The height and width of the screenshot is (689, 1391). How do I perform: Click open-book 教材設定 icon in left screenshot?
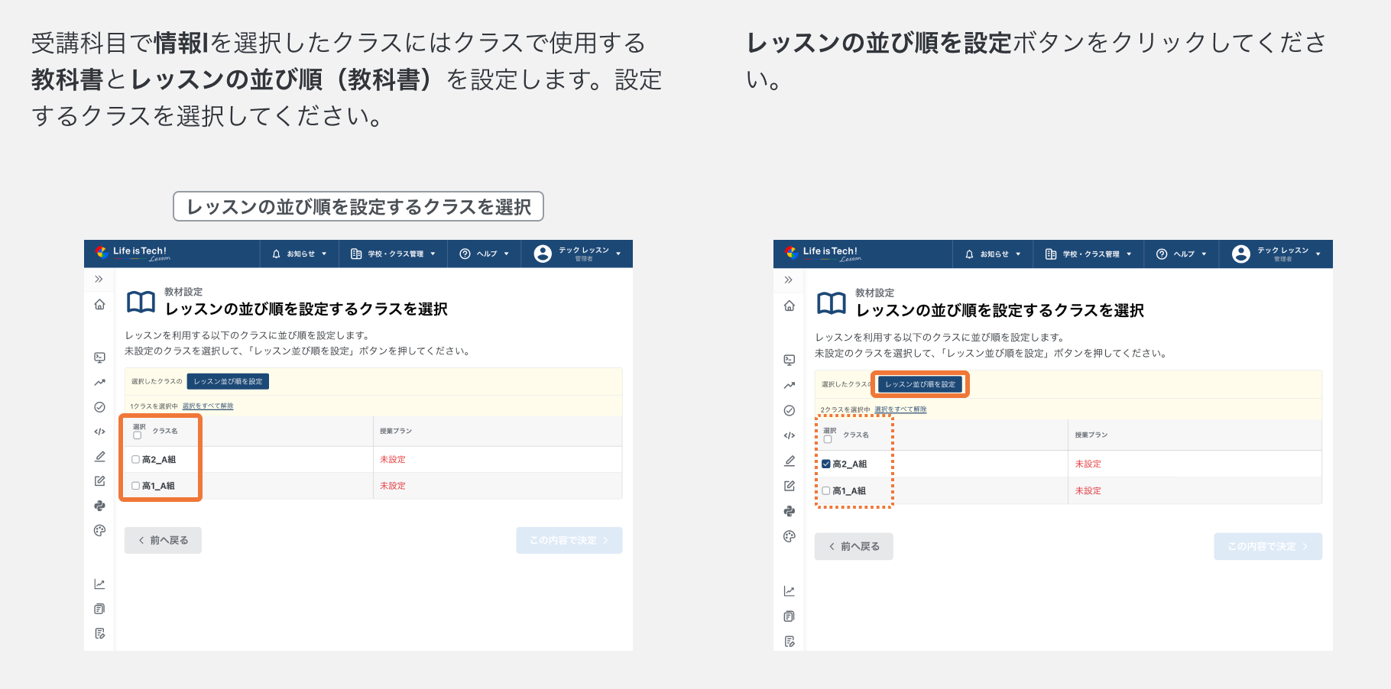141,302
